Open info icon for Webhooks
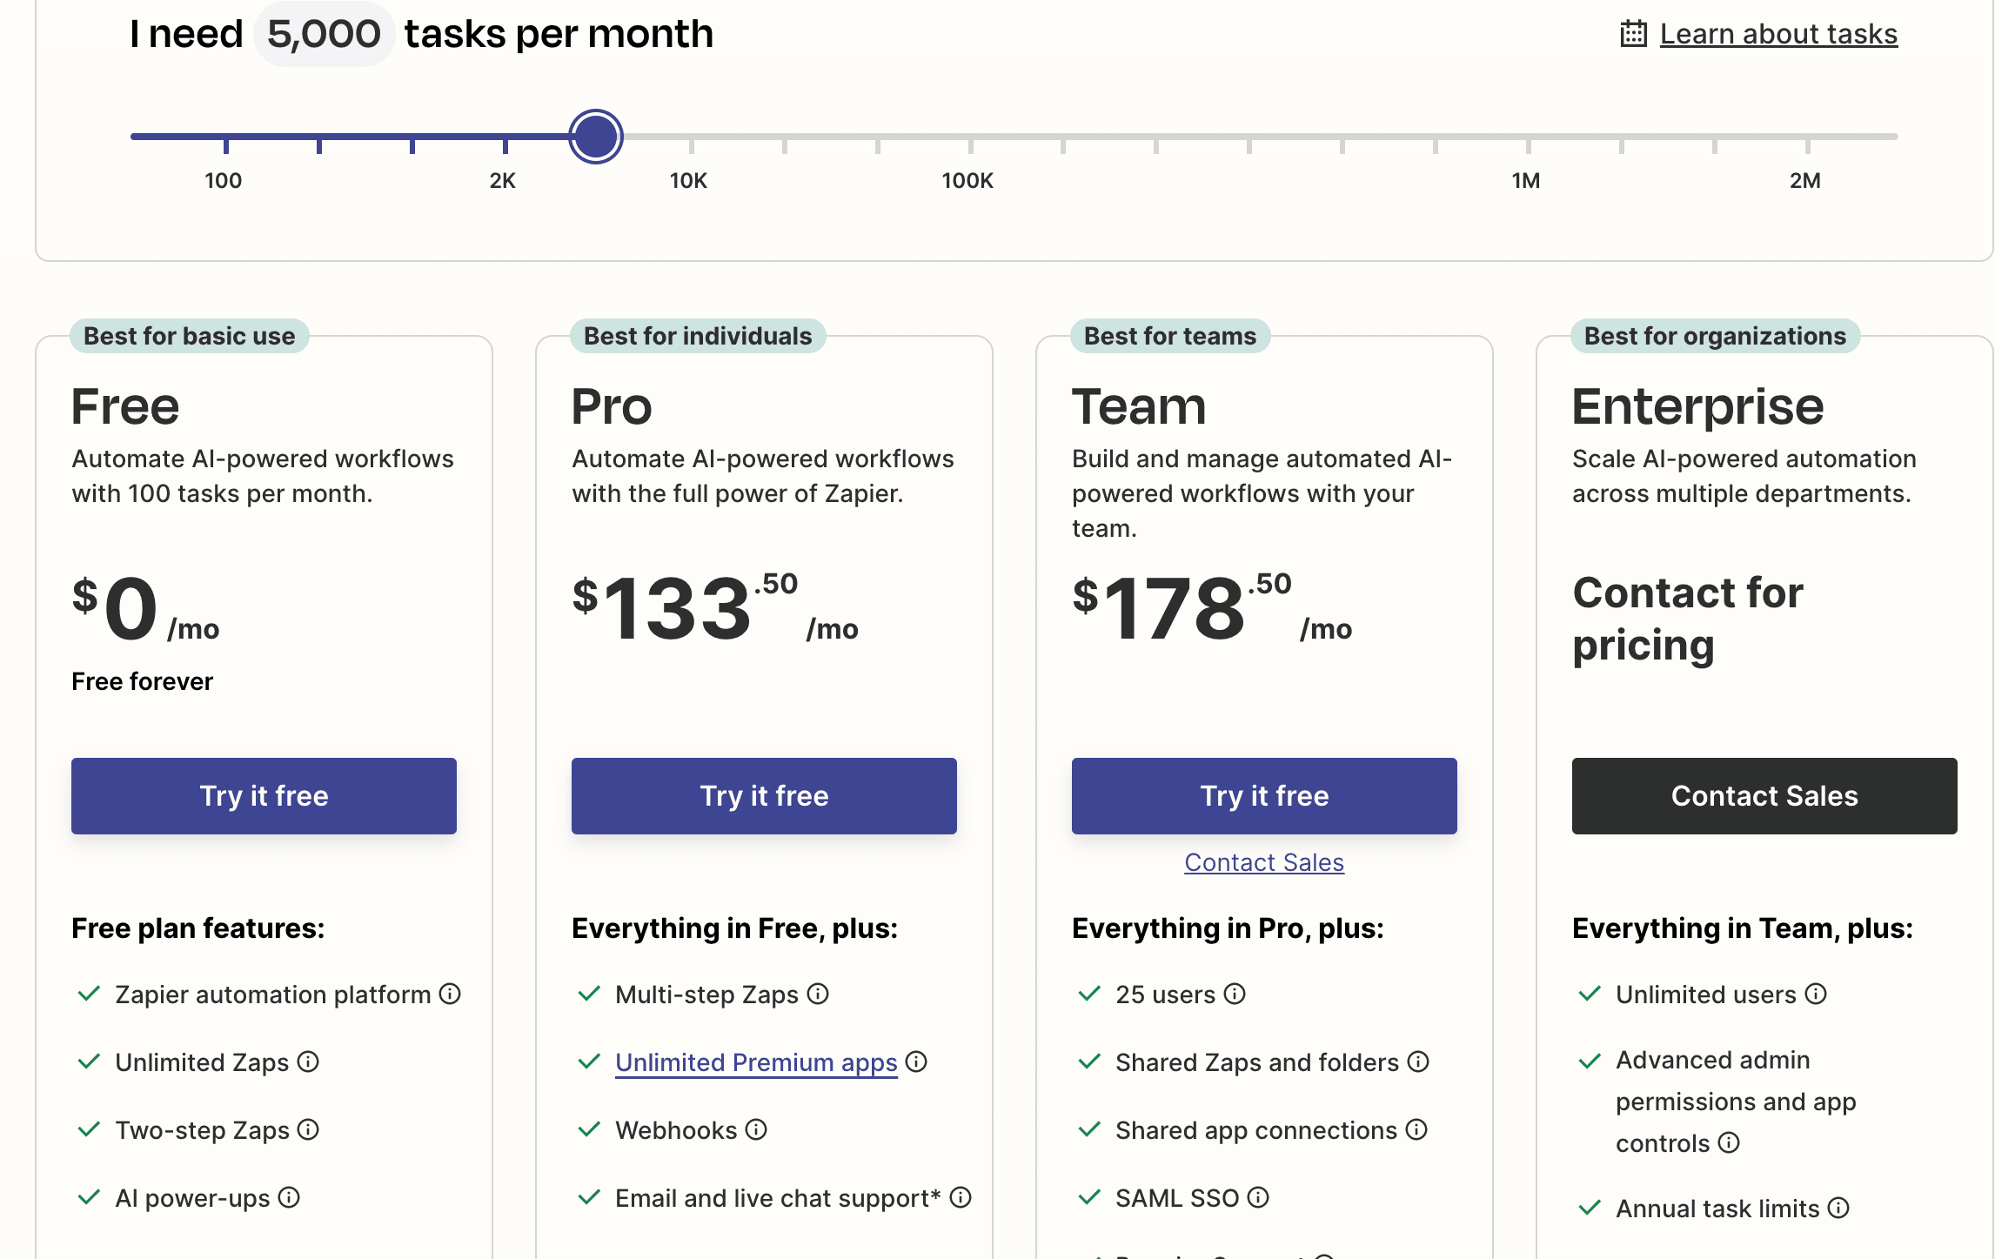Viewport: 1995px width, 1259px height. (x=756, y=1129)
